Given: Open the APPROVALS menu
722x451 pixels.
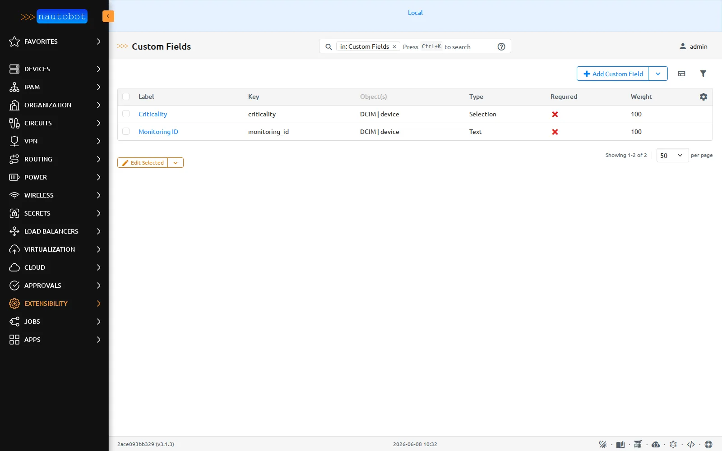Looking at the screenshot, I should [54, 285].
